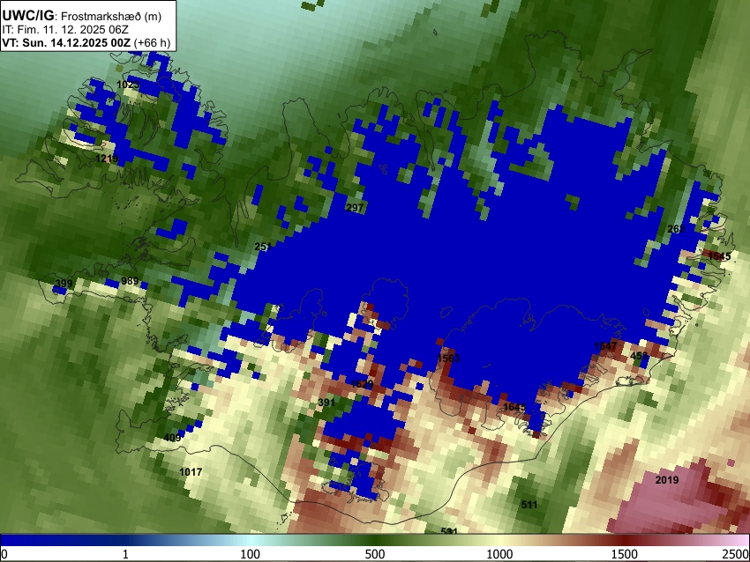Click the 1629 height label

click(362, 384)
